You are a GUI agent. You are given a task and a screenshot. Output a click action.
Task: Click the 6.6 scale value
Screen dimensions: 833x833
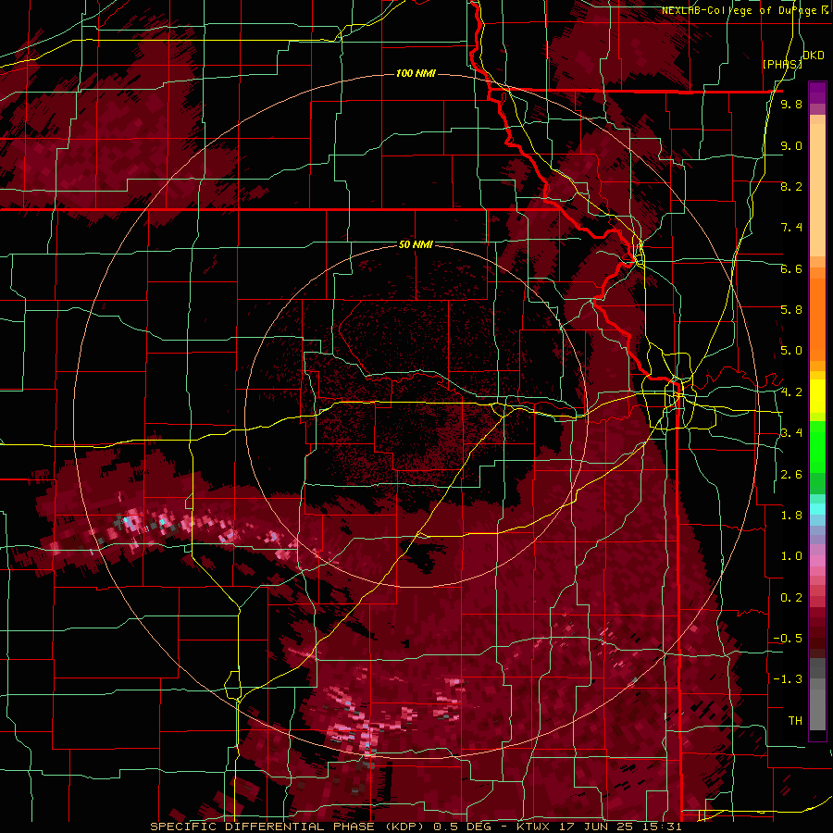pos(791,268)
